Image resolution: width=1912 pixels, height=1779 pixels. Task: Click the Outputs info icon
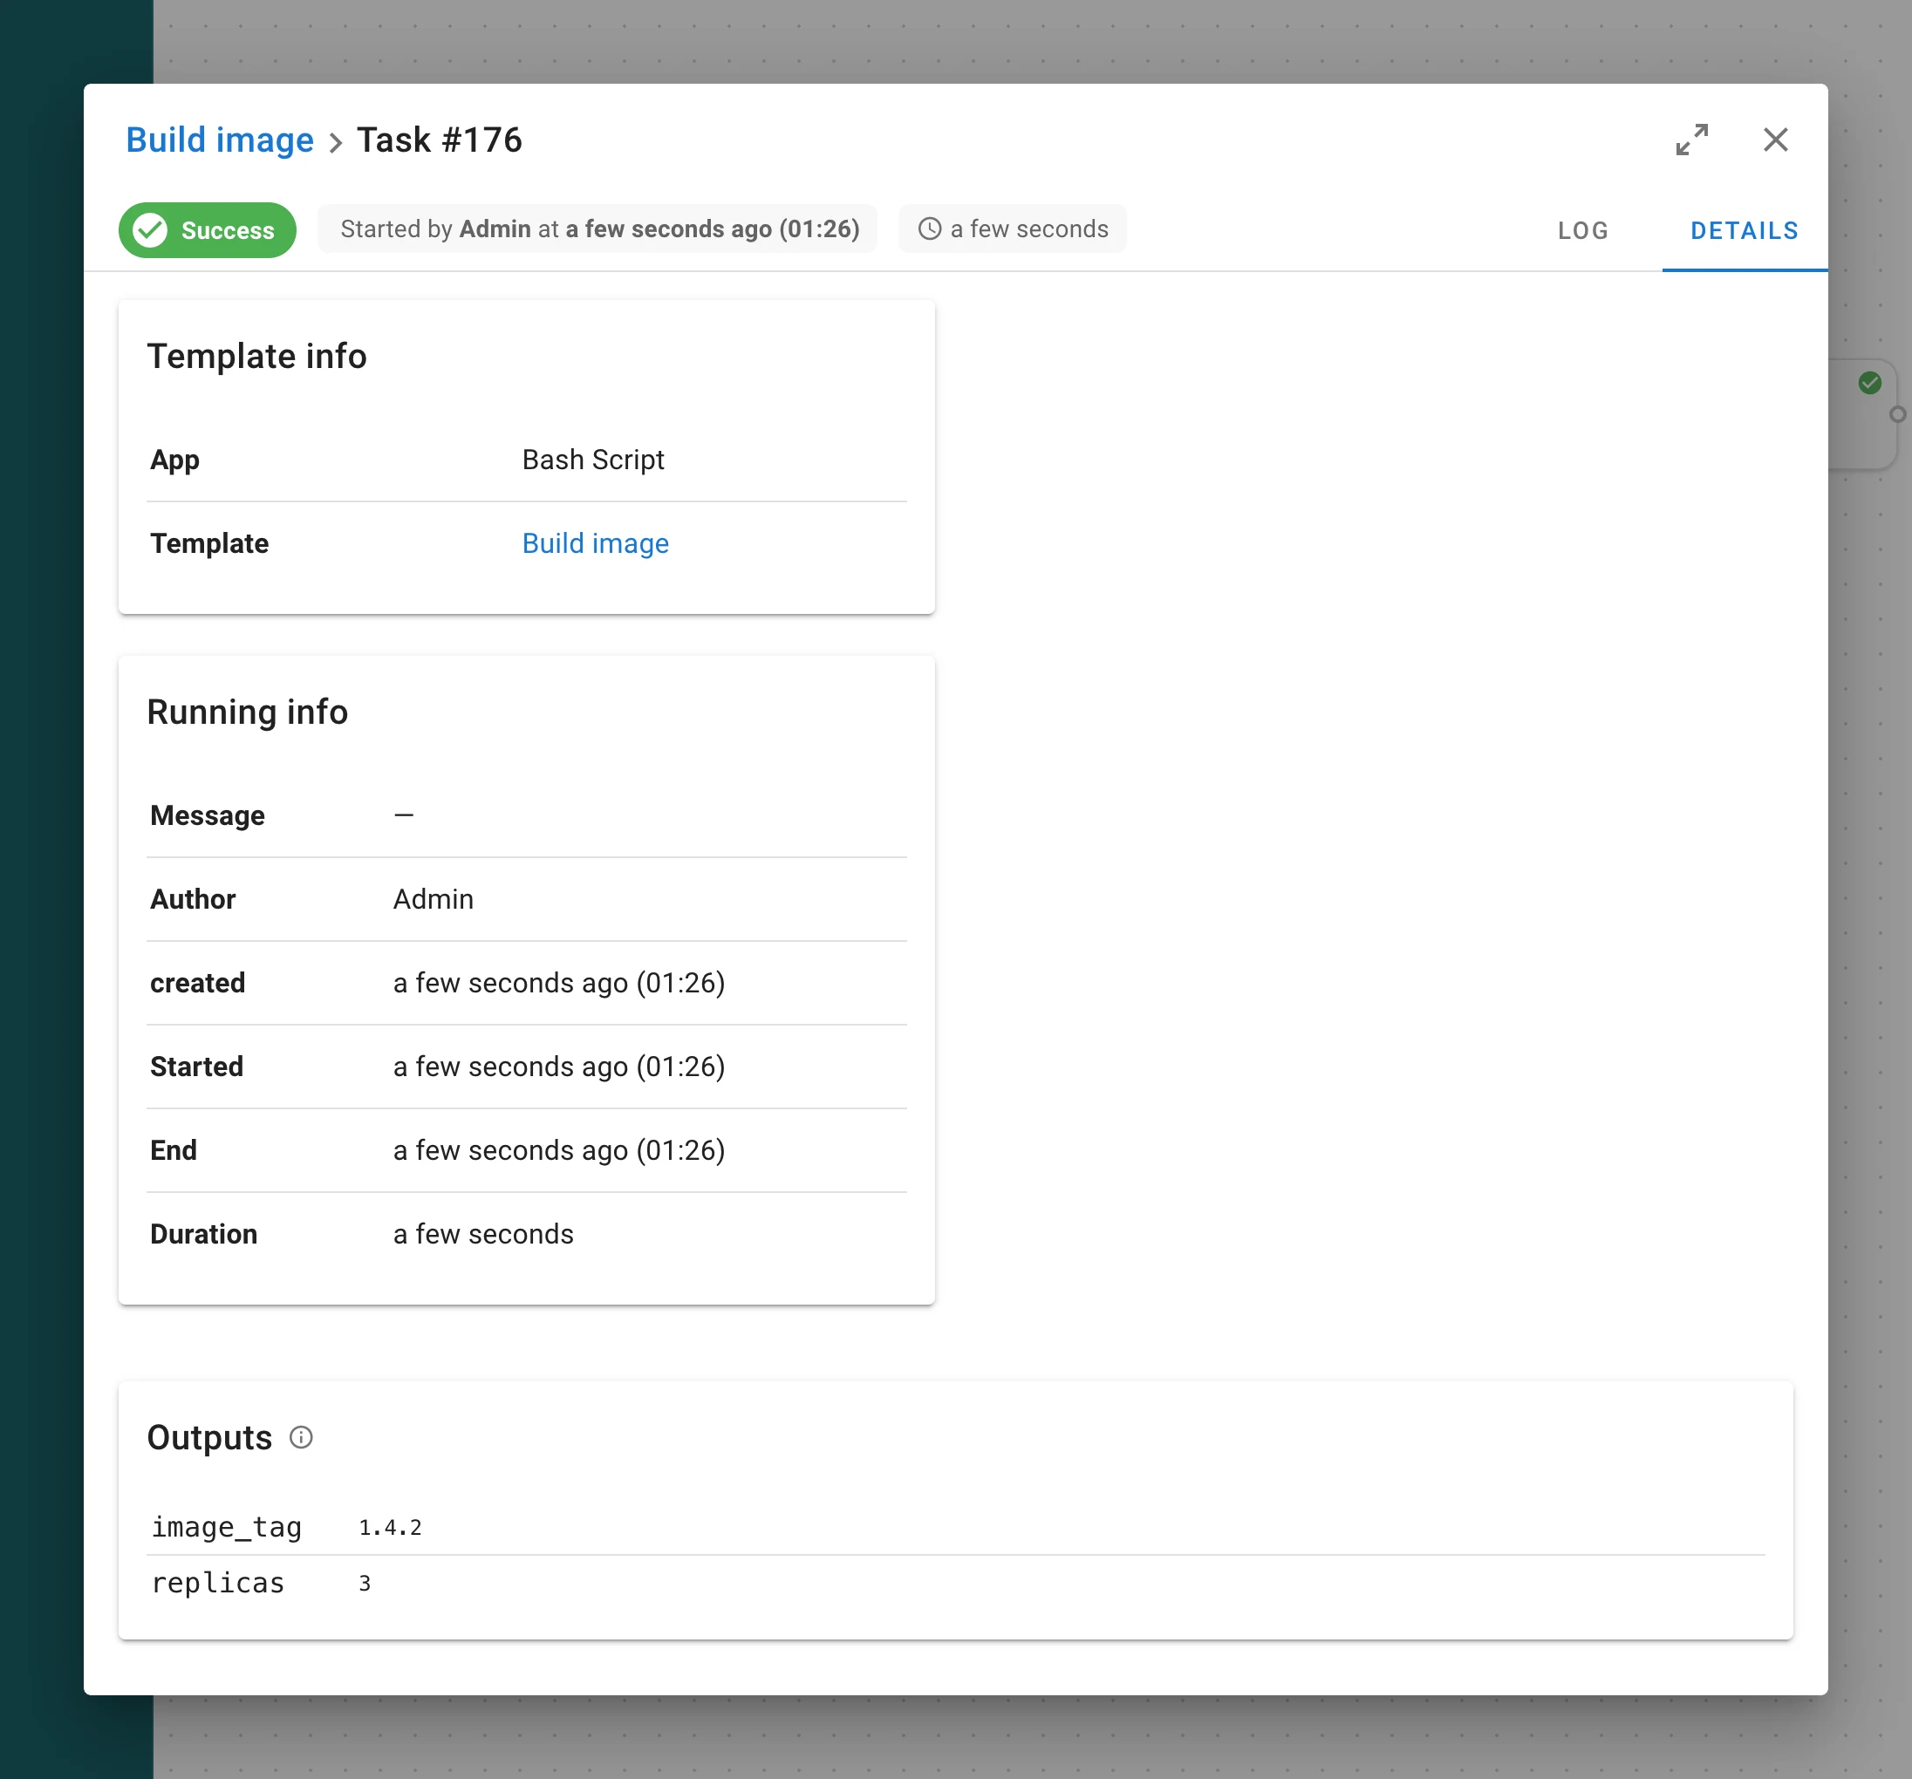coord(301,1436)
